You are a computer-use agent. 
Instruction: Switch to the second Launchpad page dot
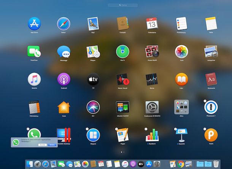(x=124, y=152)
